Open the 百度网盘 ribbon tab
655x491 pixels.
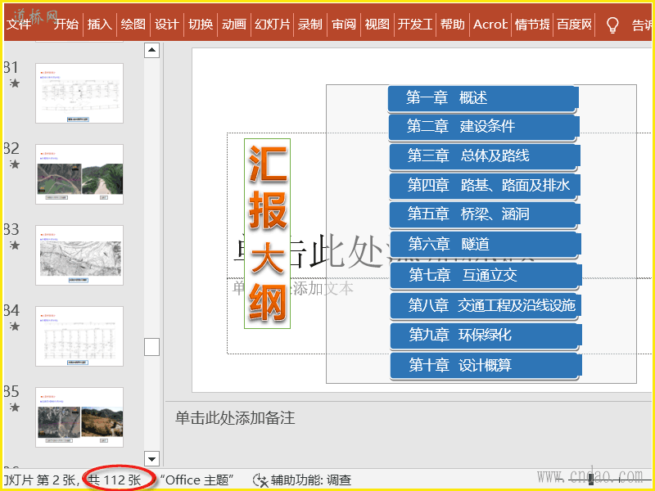click(575, 25)
